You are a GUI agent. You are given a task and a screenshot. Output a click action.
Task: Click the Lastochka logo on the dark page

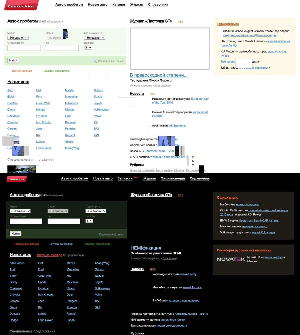16,179
